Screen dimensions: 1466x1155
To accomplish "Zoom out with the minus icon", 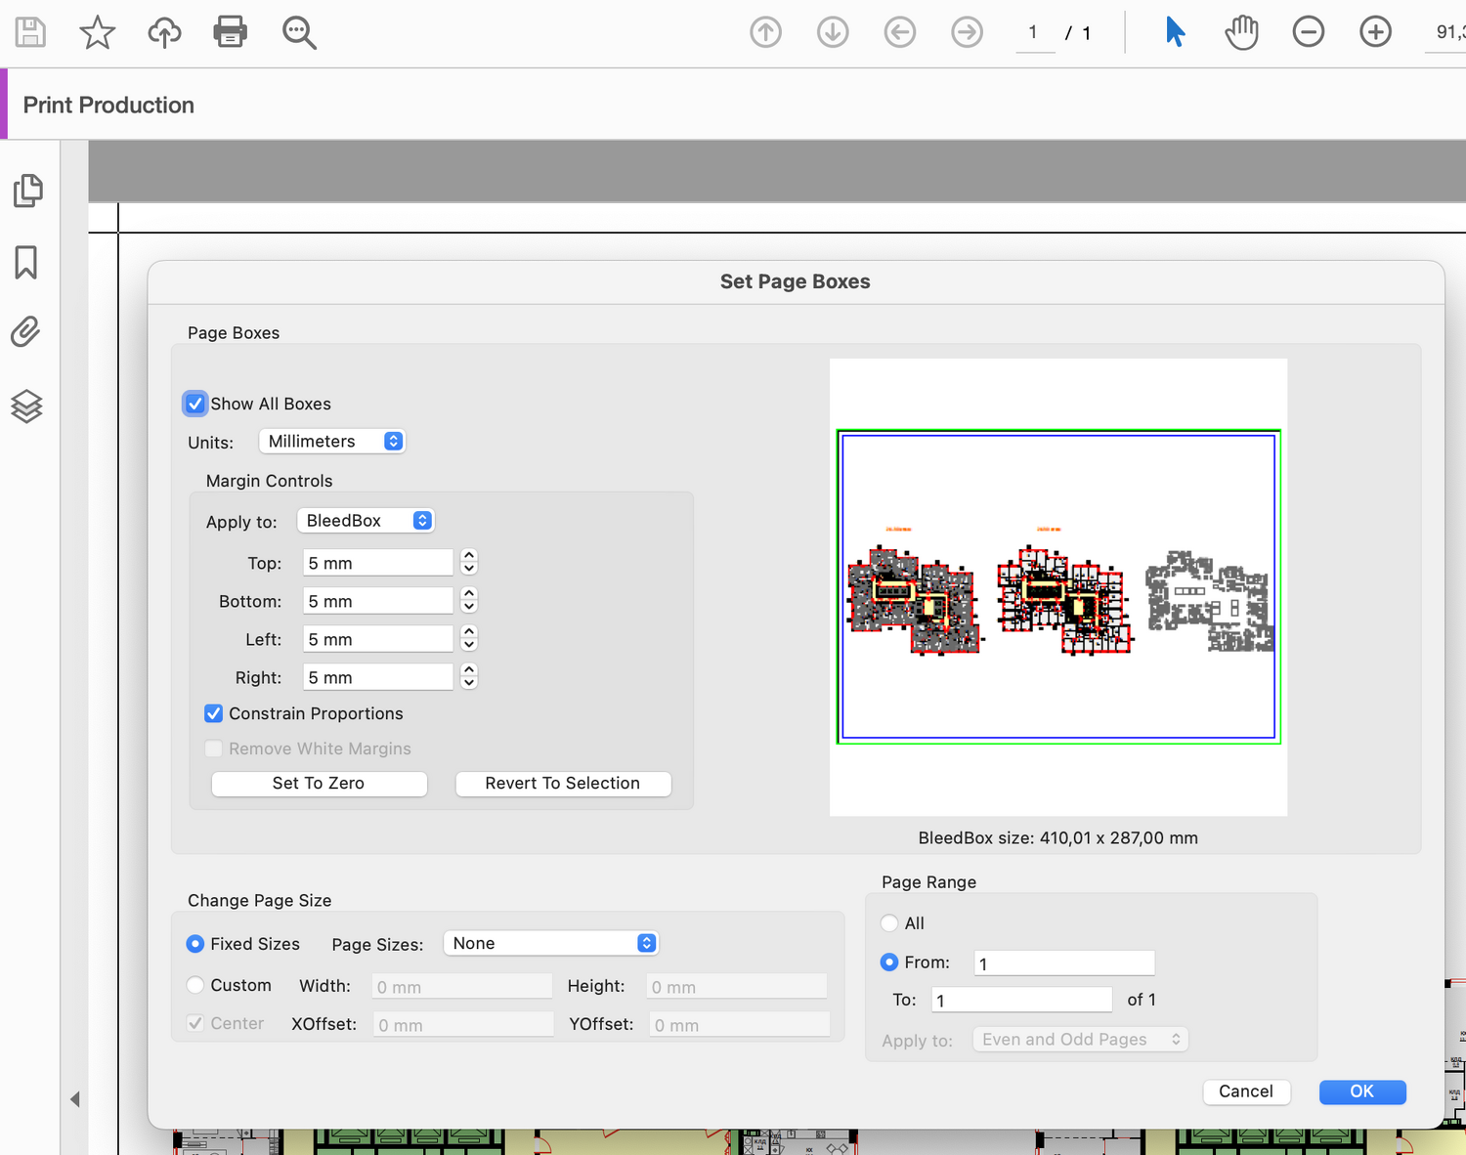I will pos(1309,32).
